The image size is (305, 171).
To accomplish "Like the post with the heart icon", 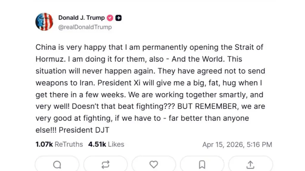I will tap(154, 164).
